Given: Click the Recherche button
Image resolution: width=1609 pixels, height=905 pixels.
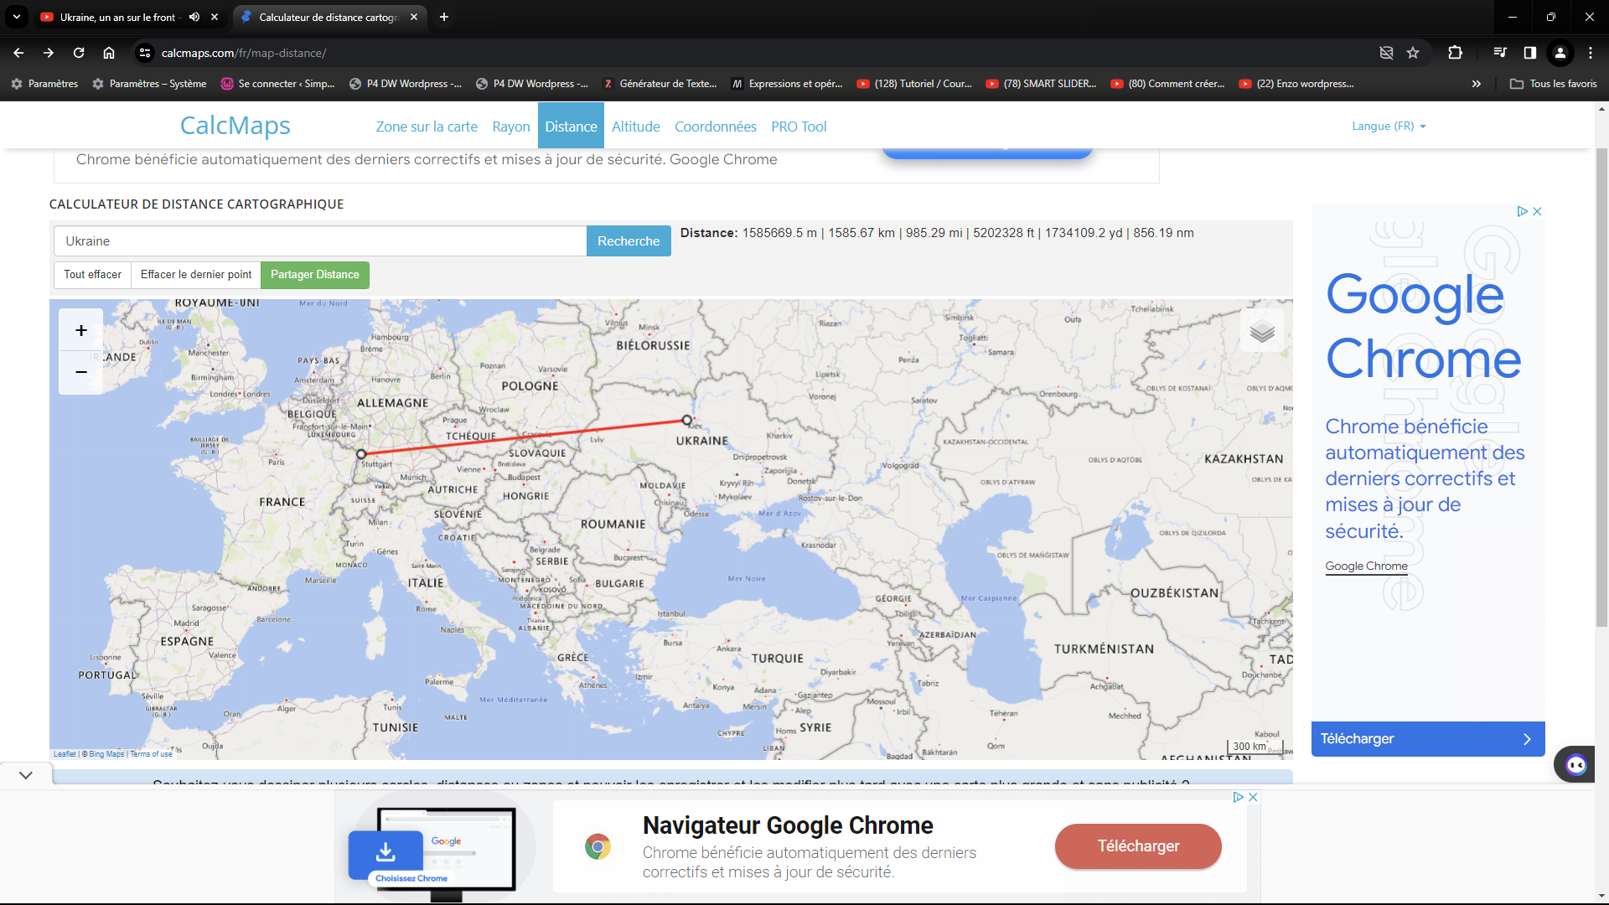Looking at the screenshot, I should click(x=629, y=241).
